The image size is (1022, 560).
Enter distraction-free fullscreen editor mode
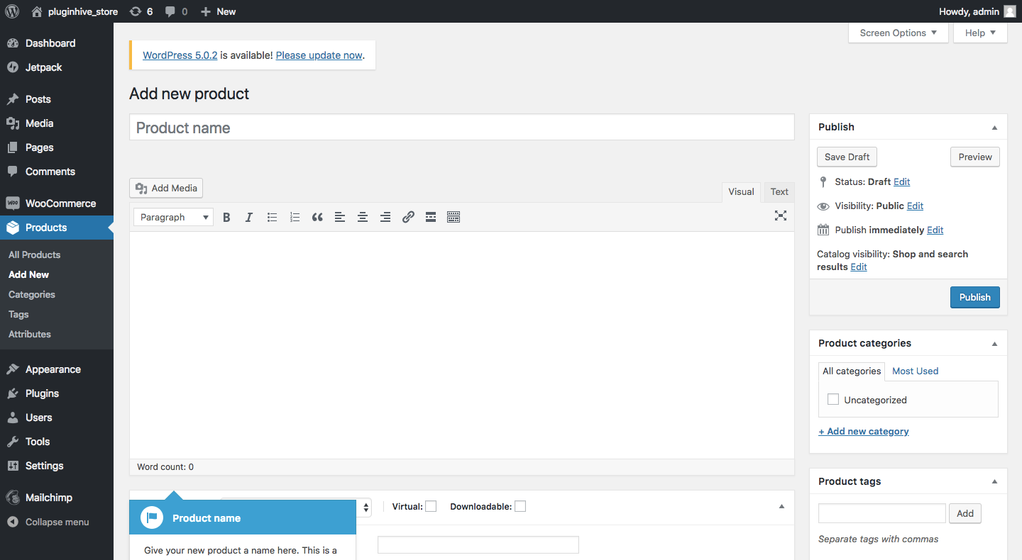(781, 215)
